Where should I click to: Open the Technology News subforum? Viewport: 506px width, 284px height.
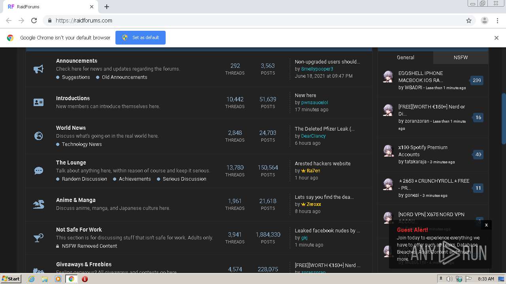(82, 144)
